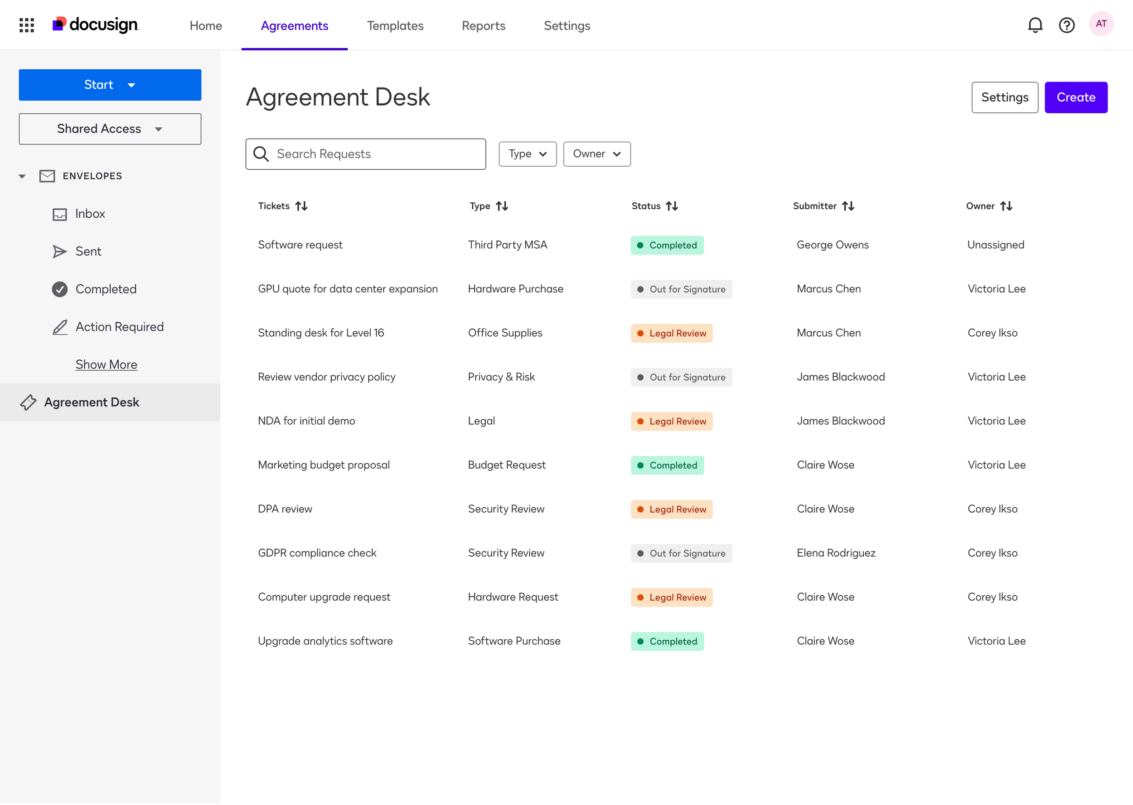
Task: Open the app launcher grid icon
Action: coord(26,25)
